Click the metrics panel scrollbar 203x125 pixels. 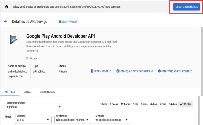[199, 111]
